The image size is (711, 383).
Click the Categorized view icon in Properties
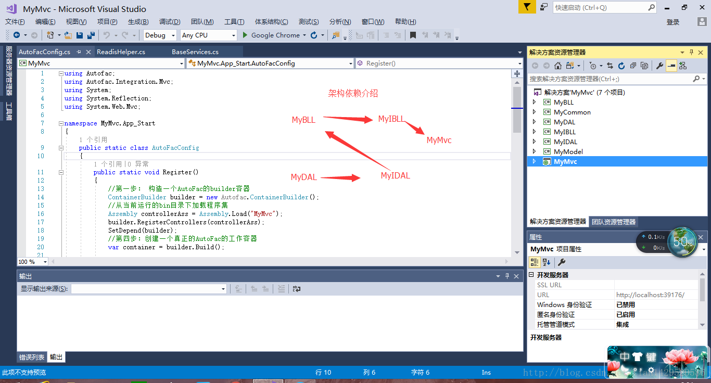pos(535,262)
